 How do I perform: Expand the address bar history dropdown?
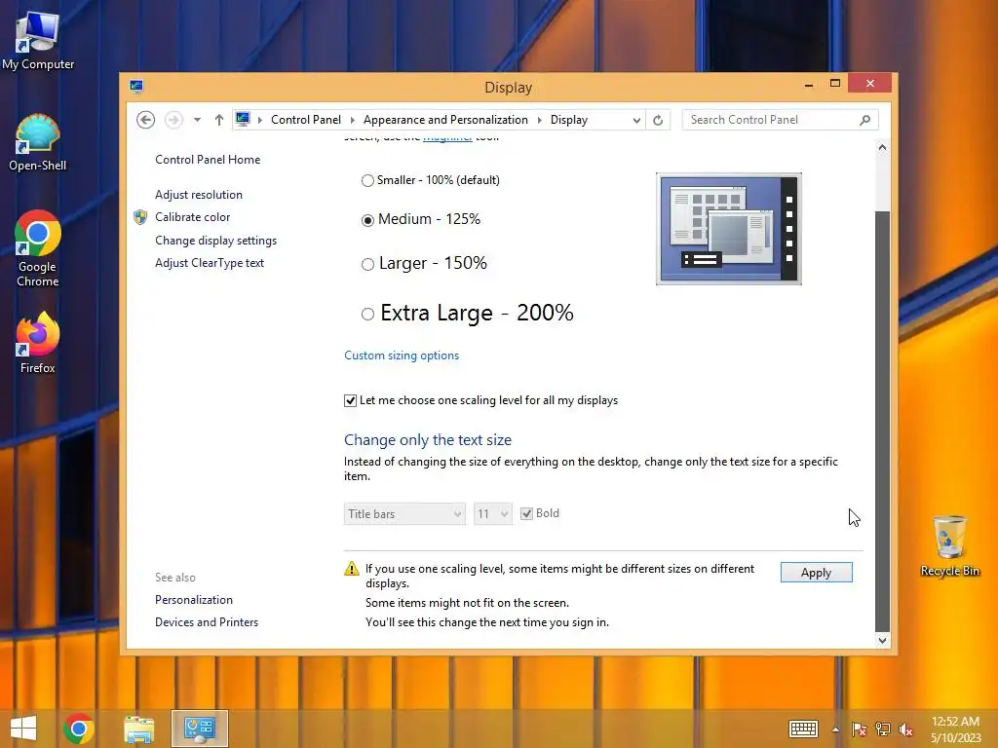635,120
